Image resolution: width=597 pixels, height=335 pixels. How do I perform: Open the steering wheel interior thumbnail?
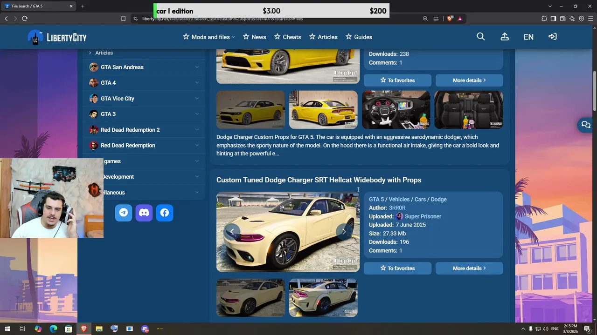(396, 109)
